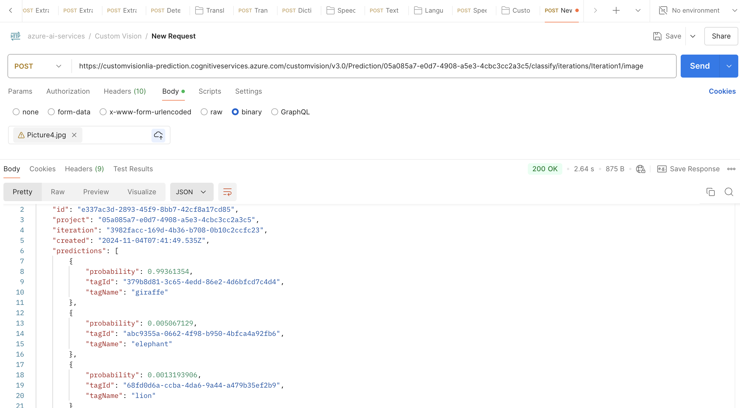Open the POST Dicti tab
Image resolution: width=740 pixels, height=408 pixels.
pos(297,11)
